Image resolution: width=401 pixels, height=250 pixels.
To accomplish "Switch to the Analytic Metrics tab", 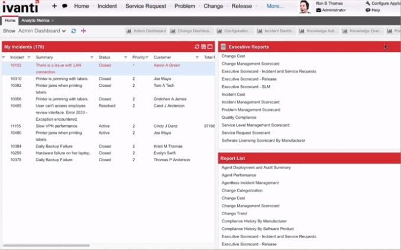I will coord(35,21).
